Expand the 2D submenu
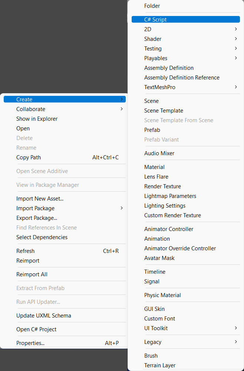The image size is (244, 371). (x=186, y=29)
